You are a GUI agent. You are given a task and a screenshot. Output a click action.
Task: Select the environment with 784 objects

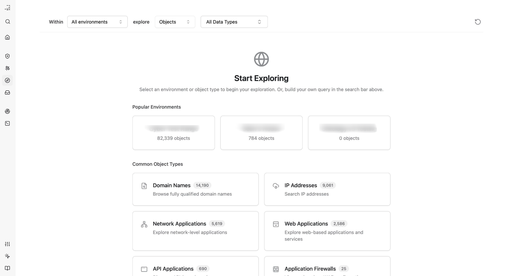[x=261, y=133]
